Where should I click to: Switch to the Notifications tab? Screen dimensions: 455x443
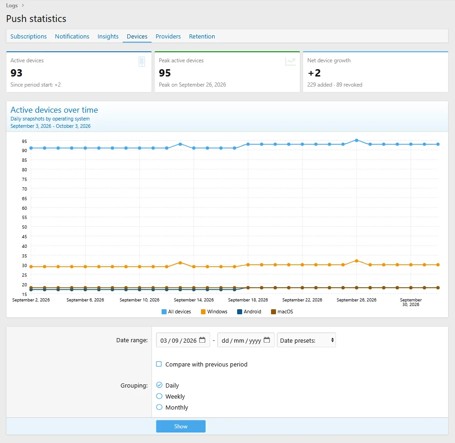(72, 36)
